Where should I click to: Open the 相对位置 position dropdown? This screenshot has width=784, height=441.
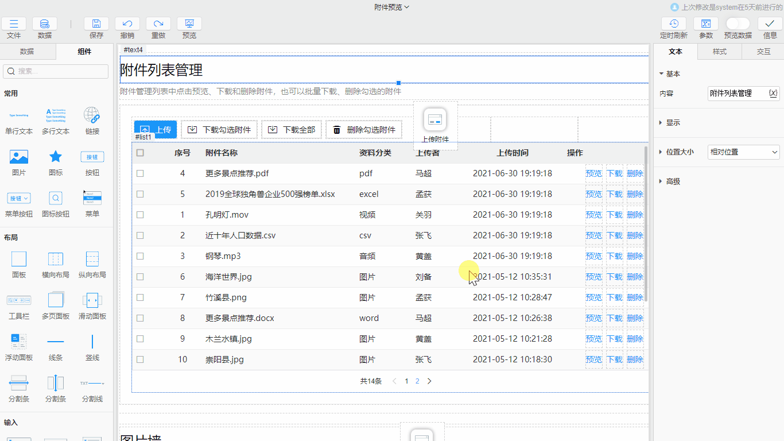[x=743, y=152]
